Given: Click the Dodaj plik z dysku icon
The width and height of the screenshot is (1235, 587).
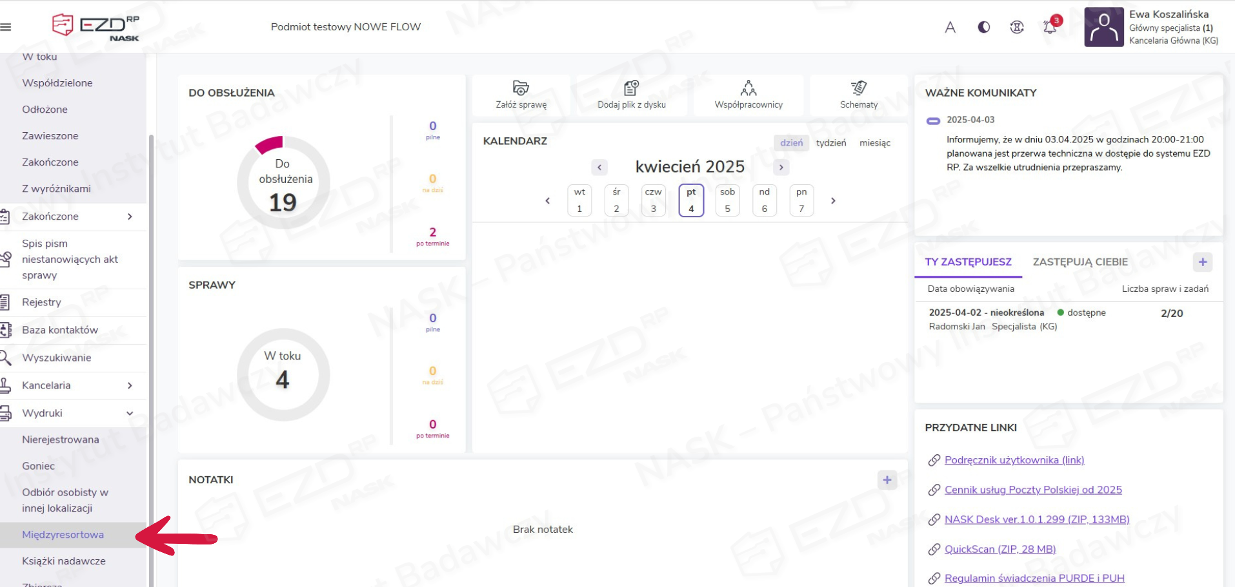Looking at the screenshot, I should [631, 88].
